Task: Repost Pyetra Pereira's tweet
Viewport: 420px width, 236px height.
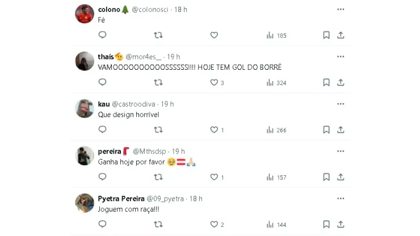Action: click(158, 225)
